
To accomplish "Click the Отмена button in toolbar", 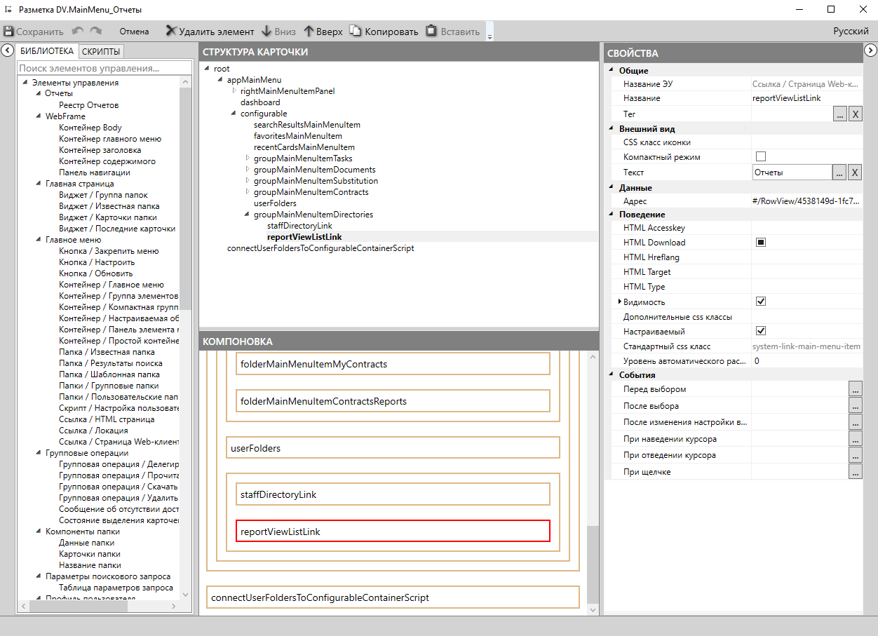I will [134, 32].
